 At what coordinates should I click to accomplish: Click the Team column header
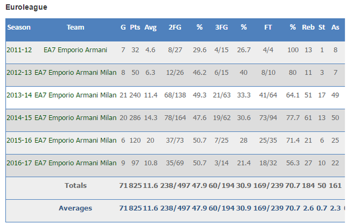click(75, 27)
